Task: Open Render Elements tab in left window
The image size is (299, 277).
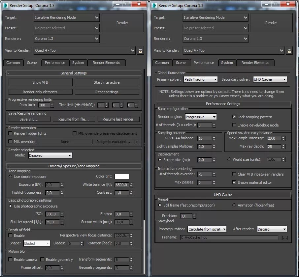Action: (x=106, y=63)
